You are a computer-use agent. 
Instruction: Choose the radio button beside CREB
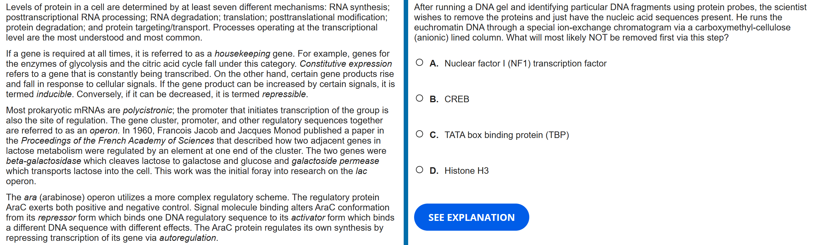coord(419,98)
